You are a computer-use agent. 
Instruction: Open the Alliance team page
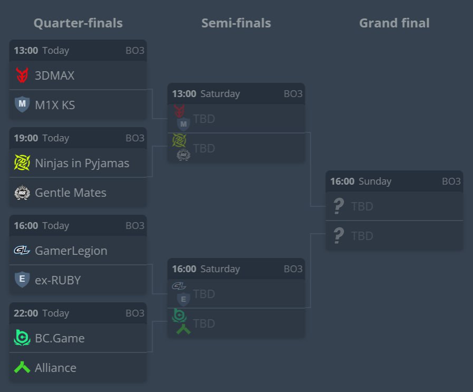pos(55,368)
